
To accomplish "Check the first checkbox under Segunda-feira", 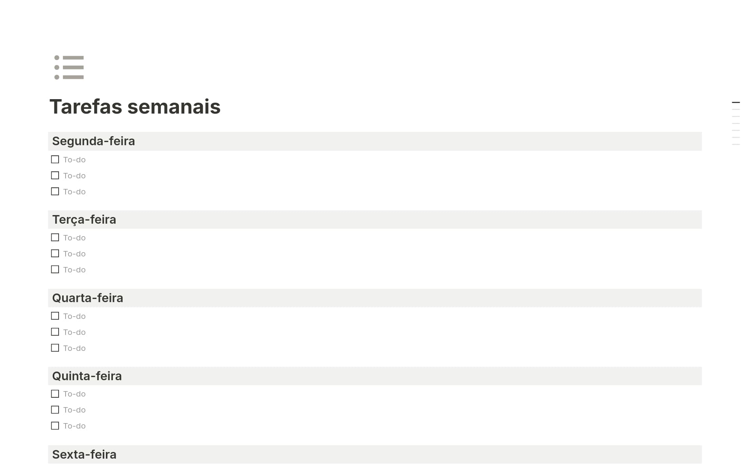I will pos(55,160).
